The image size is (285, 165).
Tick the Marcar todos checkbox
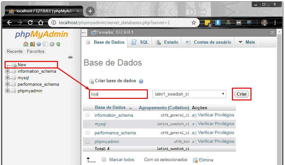104,159
